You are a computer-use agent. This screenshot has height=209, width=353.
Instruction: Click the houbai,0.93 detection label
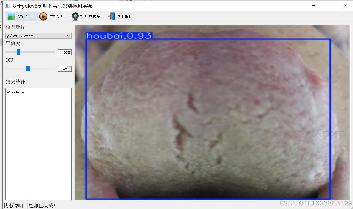click(119, 36)
